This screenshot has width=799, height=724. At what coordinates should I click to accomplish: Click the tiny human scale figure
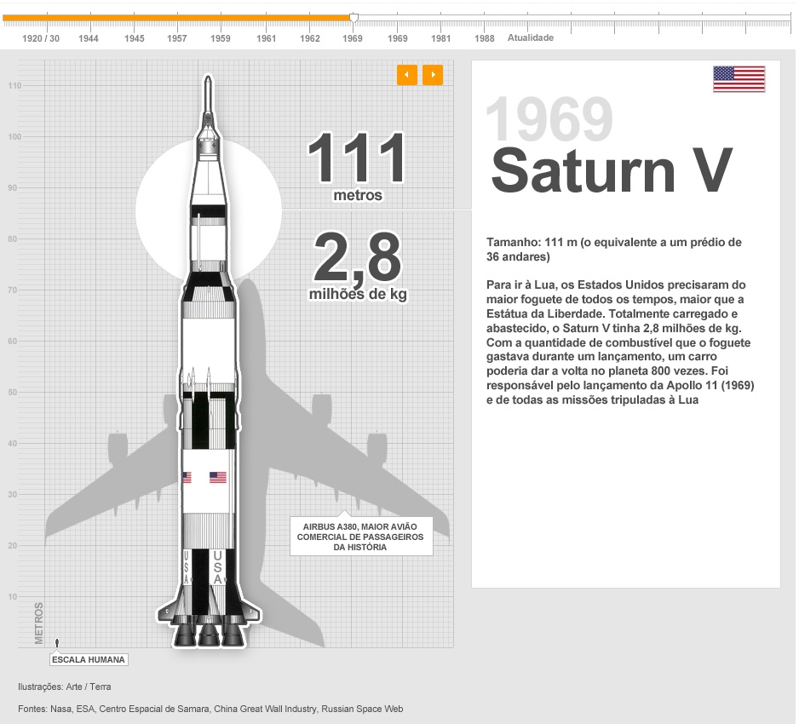click(56, 643)
